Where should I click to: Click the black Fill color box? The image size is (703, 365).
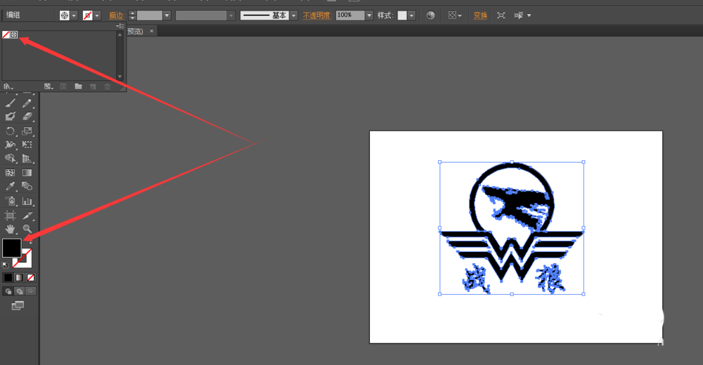[12, 248]
